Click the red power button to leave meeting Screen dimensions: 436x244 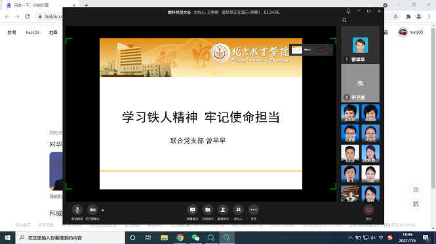[368, 210]
